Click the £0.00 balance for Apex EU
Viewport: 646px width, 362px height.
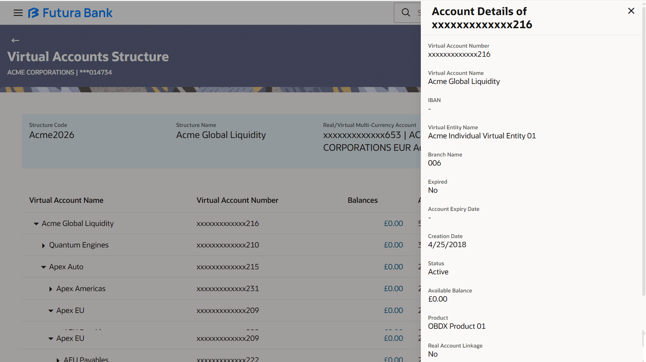(x=393, y=310)
